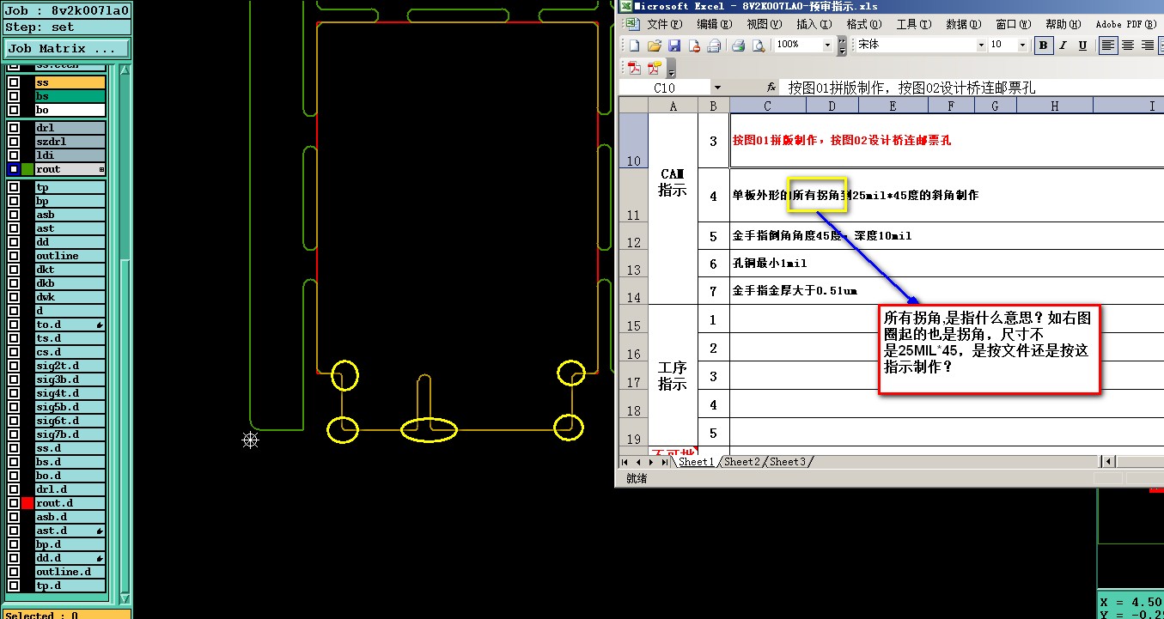
Task: Toggle the sig2t.d layer checkbox
Action: click(13, 366)
